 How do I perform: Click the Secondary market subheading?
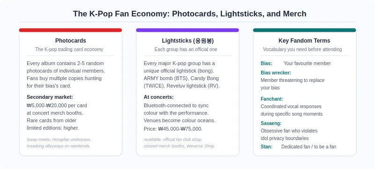point(50,97)
